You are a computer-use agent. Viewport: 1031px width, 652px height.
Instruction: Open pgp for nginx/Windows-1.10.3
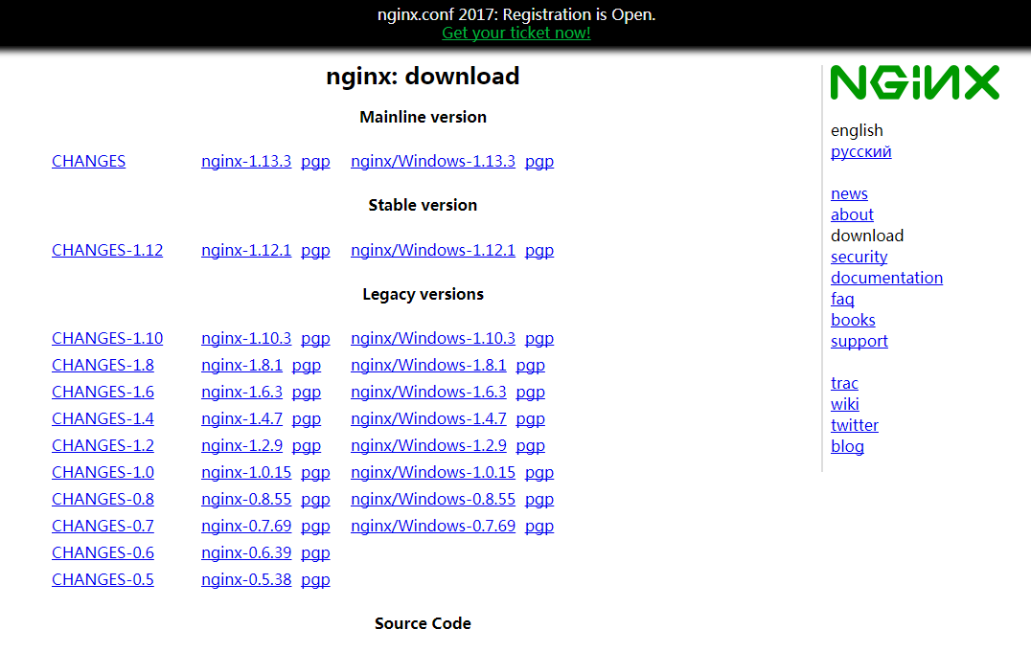coord(539,339)
